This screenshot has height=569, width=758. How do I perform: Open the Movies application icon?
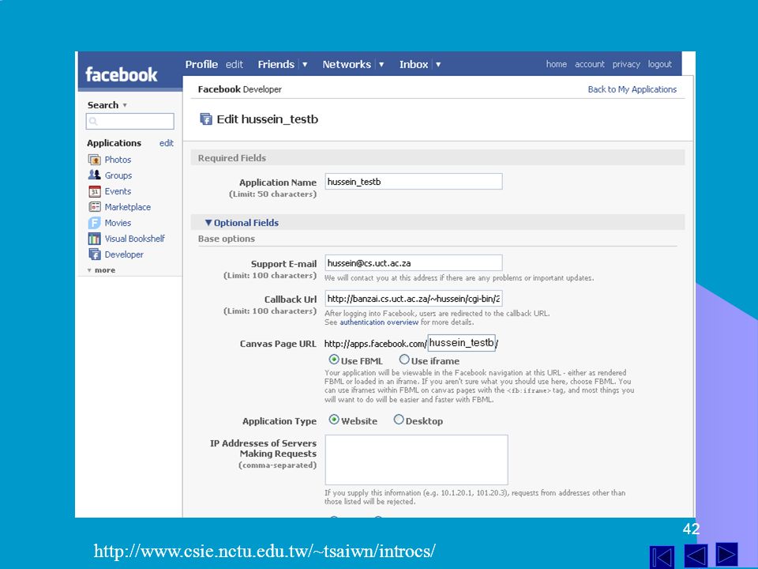point(94,223)
